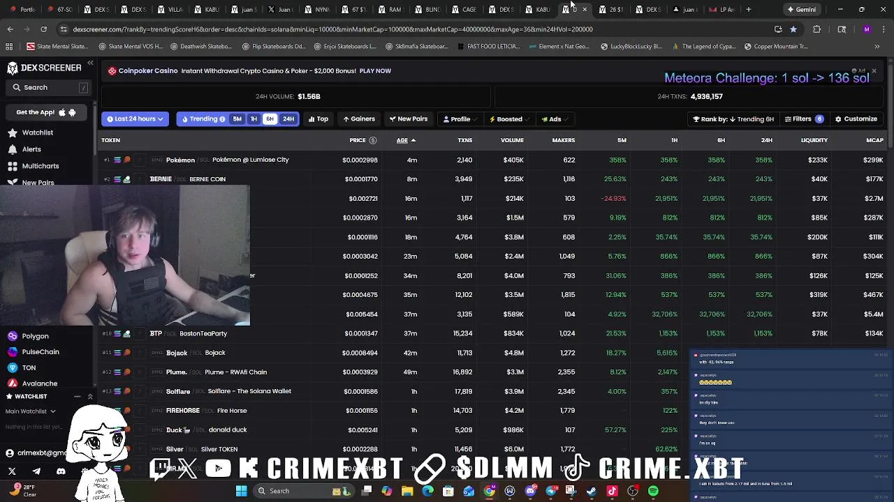Sort the table by VOLUME column

pyautogui.click(x=512, y=140)
